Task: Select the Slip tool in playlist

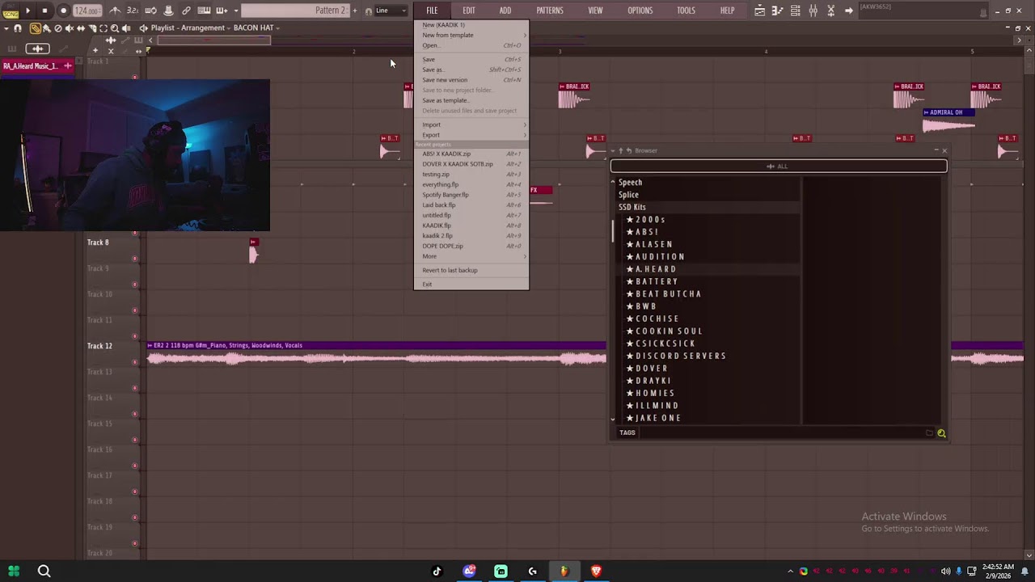Action: coord(81,28)
